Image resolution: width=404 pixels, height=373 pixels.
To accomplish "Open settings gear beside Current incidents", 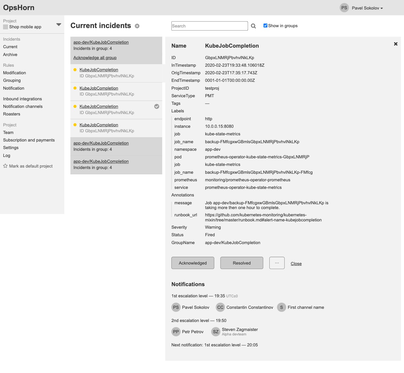I will 137,26.
